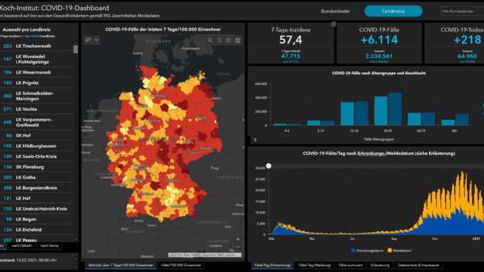This screenshot has width=484, height=272.
Task: Select LK Vorpommern-Greifswald row
Action: click(x=36, y=122)
